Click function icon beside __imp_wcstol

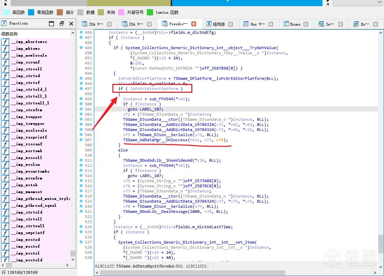point(5,253)
